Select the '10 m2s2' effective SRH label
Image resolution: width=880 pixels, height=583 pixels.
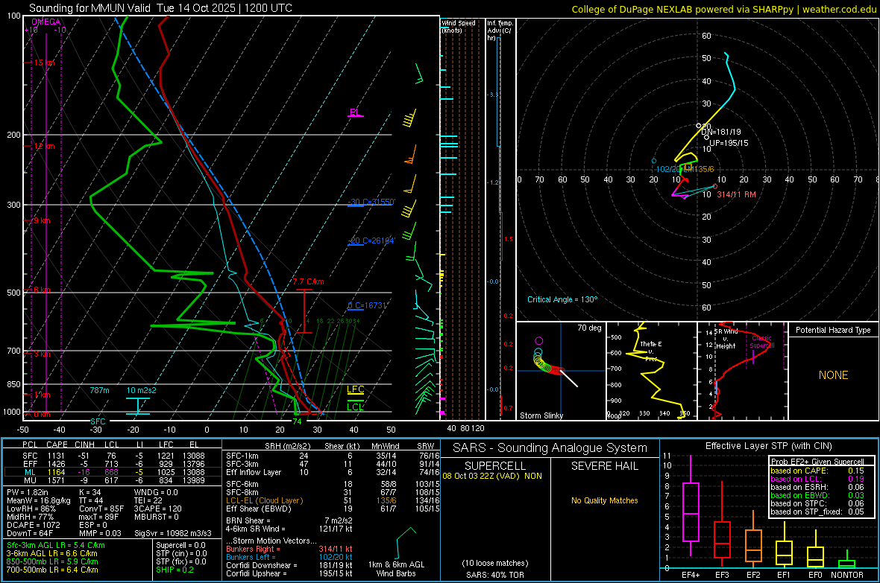coord(142,390)
